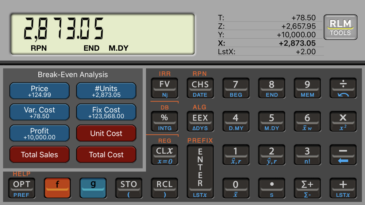365x205 pixels.
Task: Tap the CLx clear key
Action: click(x=165, y=155)
